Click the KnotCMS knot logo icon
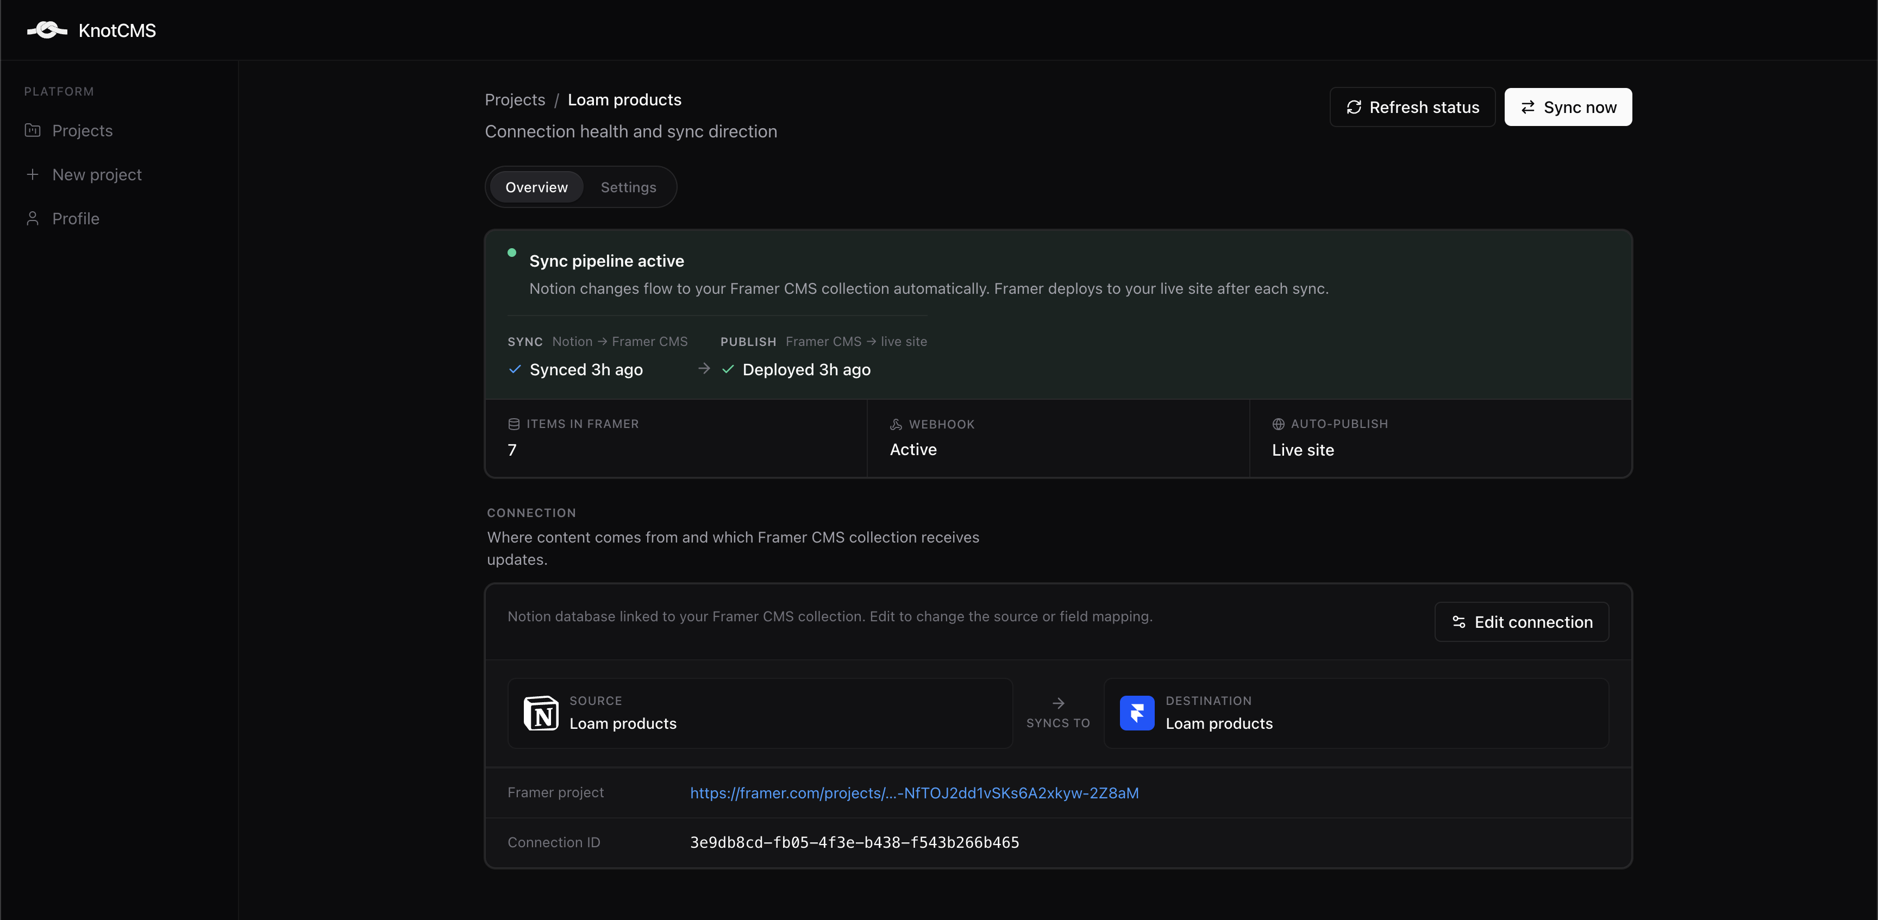The width and height of the screenshot is (1878, 920). pyautogui.click(x=47, y=30)
